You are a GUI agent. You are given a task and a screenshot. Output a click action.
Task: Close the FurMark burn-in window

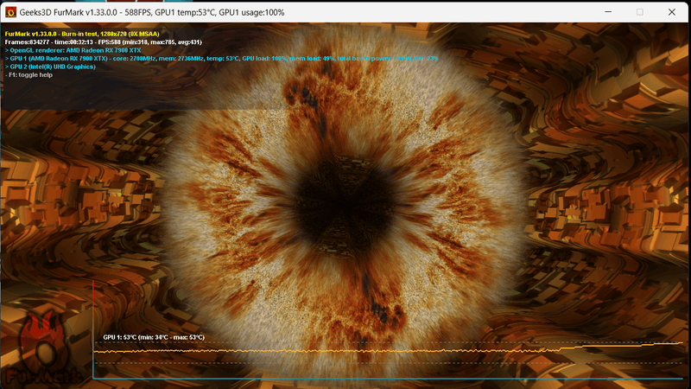tap(672, 12)
